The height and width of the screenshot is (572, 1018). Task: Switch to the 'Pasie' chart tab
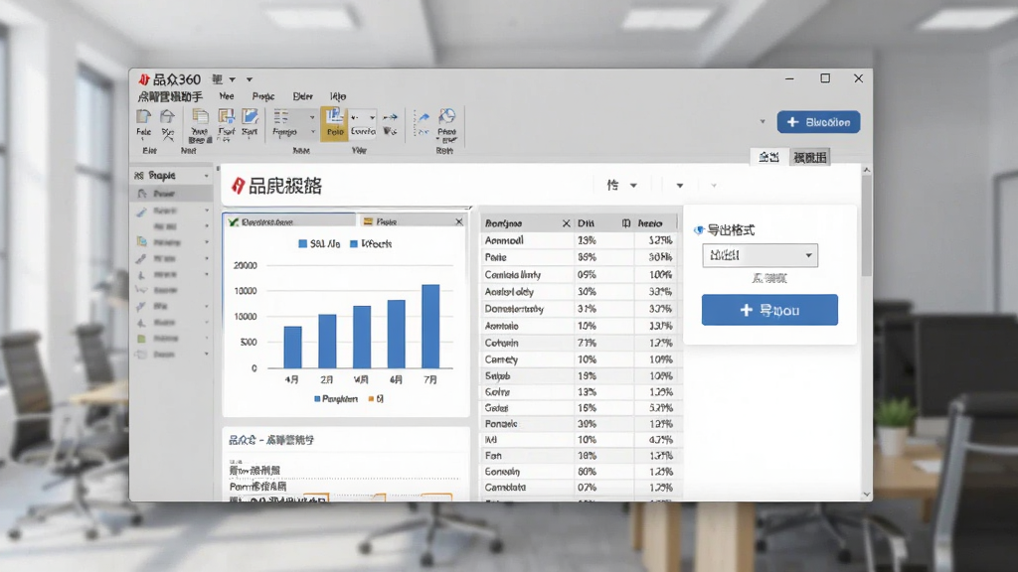click(x=412, y=221)
